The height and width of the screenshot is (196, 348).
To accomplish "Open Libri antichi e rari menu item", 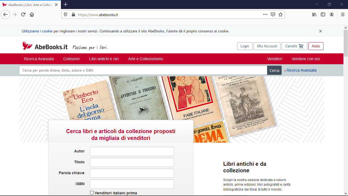I will 104,59.
